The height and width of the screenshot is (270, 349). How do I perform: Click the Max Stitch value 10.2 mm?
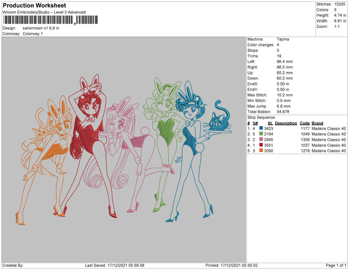tap(284, 95)
